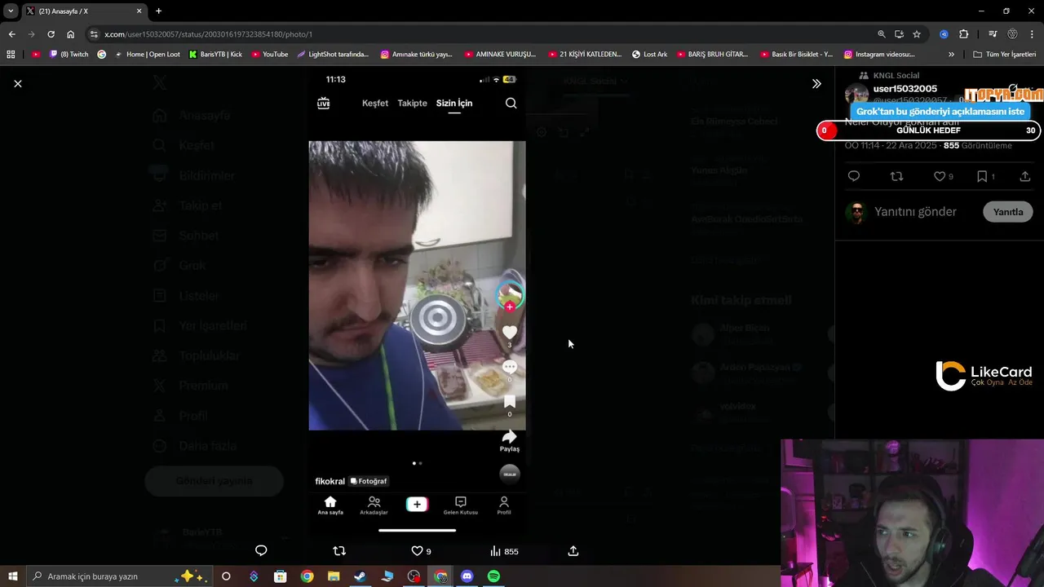Open the Chrome three-dot menu
This screenshot has width=1044, height=587.
pyautogui.click(x=1033, y=34)
